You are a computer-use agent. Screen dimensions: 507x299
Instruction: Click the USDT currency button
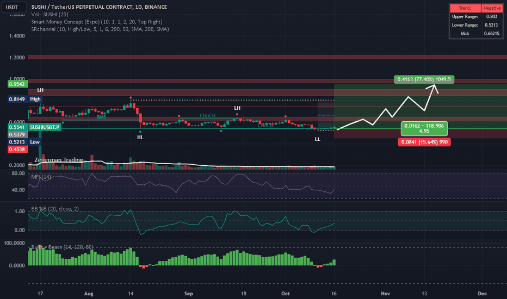pyautogui.click(x=14, y=7)
